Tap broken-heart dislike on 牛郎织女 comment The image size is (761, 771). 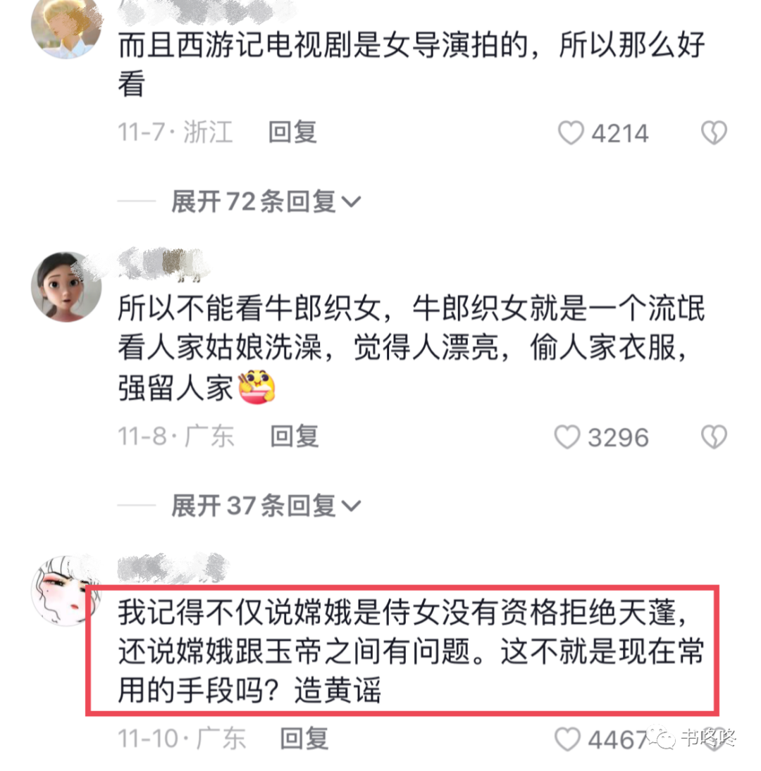point(713,437)
